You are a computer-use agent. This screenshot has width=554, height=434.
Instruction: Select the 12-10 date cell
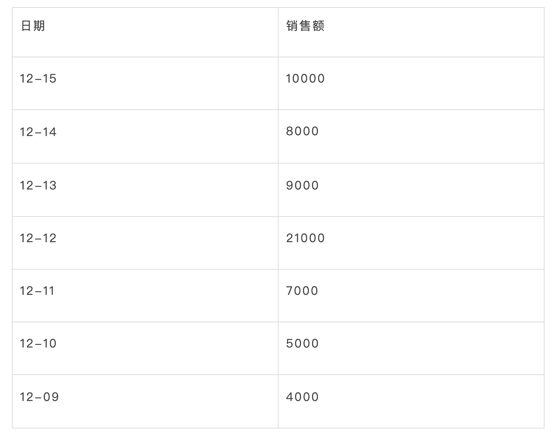pyautogui.click(x=145, y=348)
